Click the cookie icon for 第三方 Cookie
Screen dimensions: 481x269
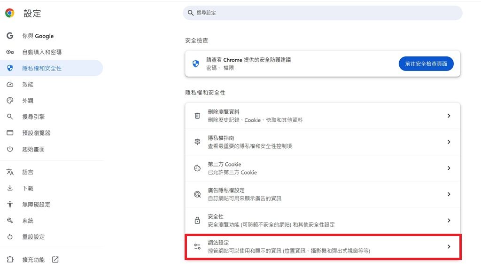point(197,168)
